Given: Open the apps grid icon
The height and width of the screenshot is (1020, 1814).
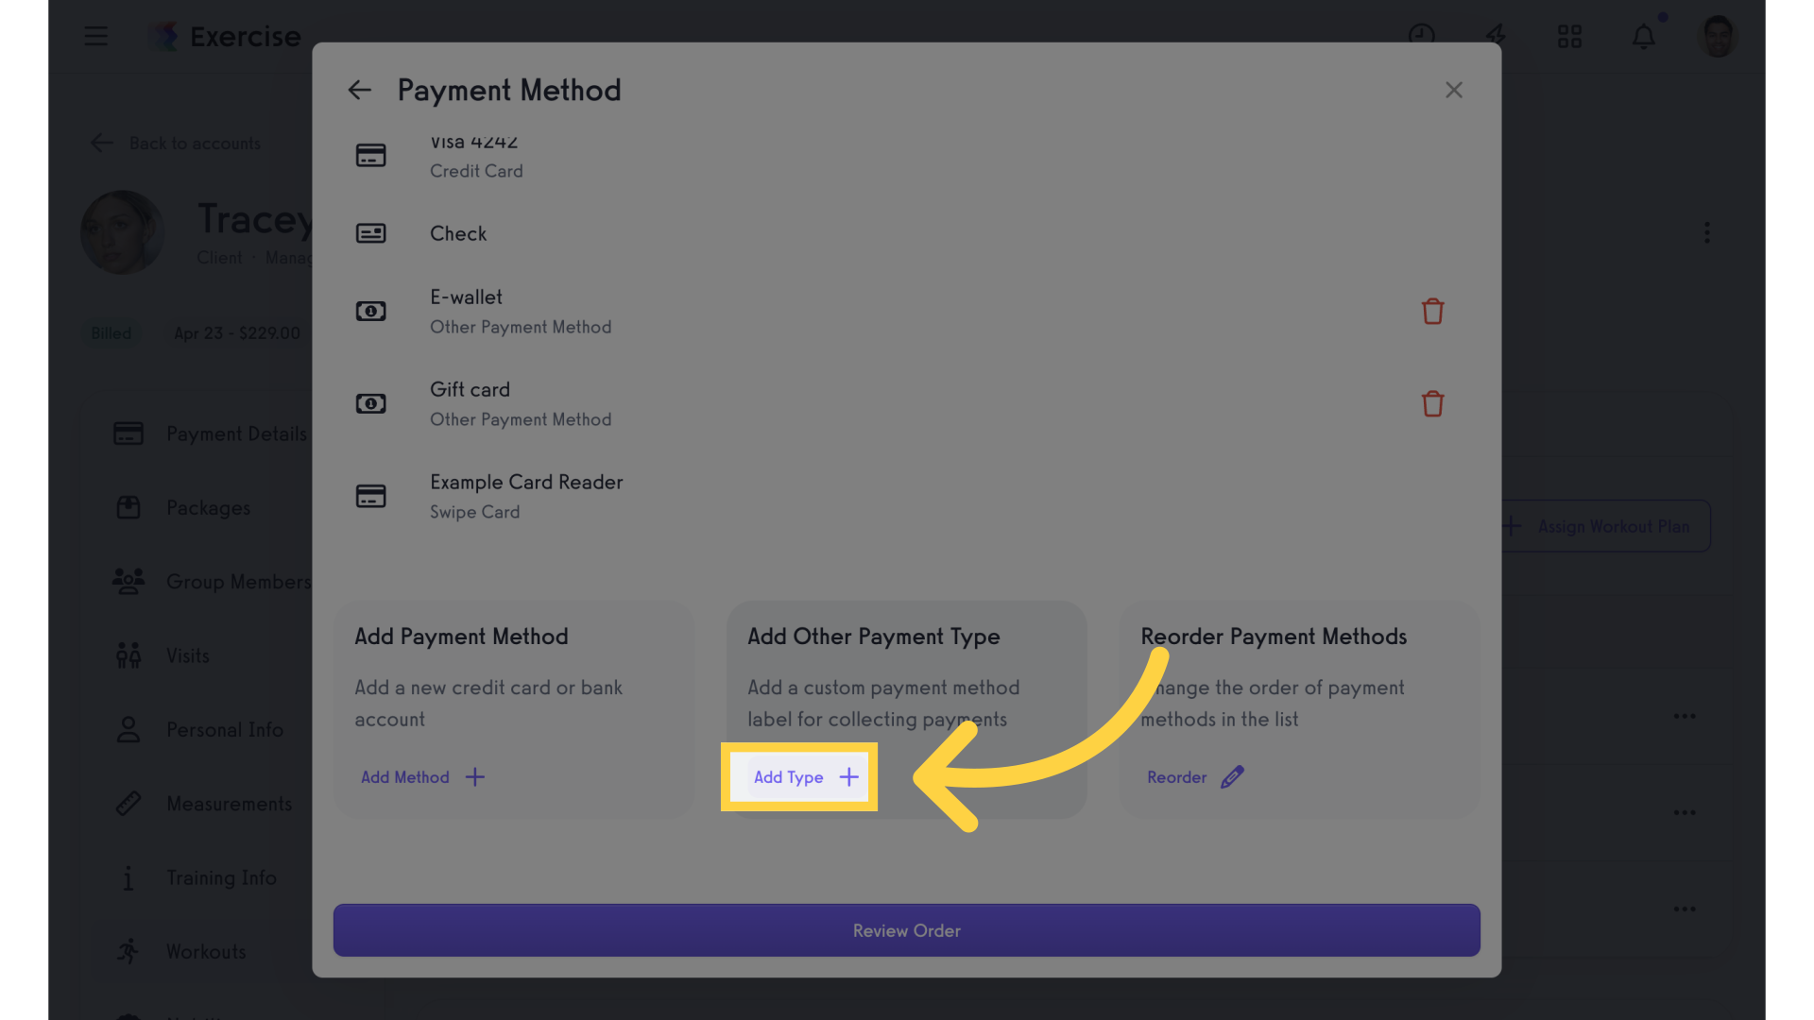Looking at the screenshot, I should (x=1569, y=37).
